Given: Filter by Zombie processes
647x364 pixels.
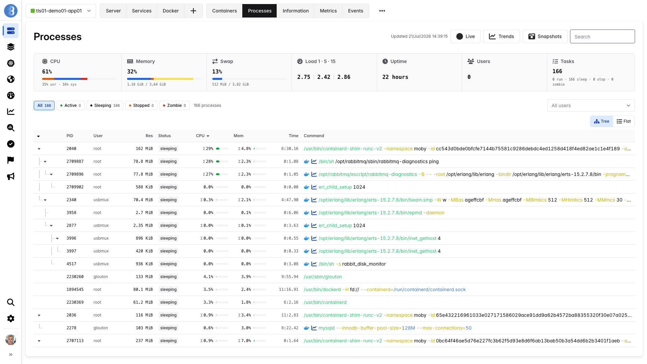Looking at the screenshot, I should pos(175,105).
